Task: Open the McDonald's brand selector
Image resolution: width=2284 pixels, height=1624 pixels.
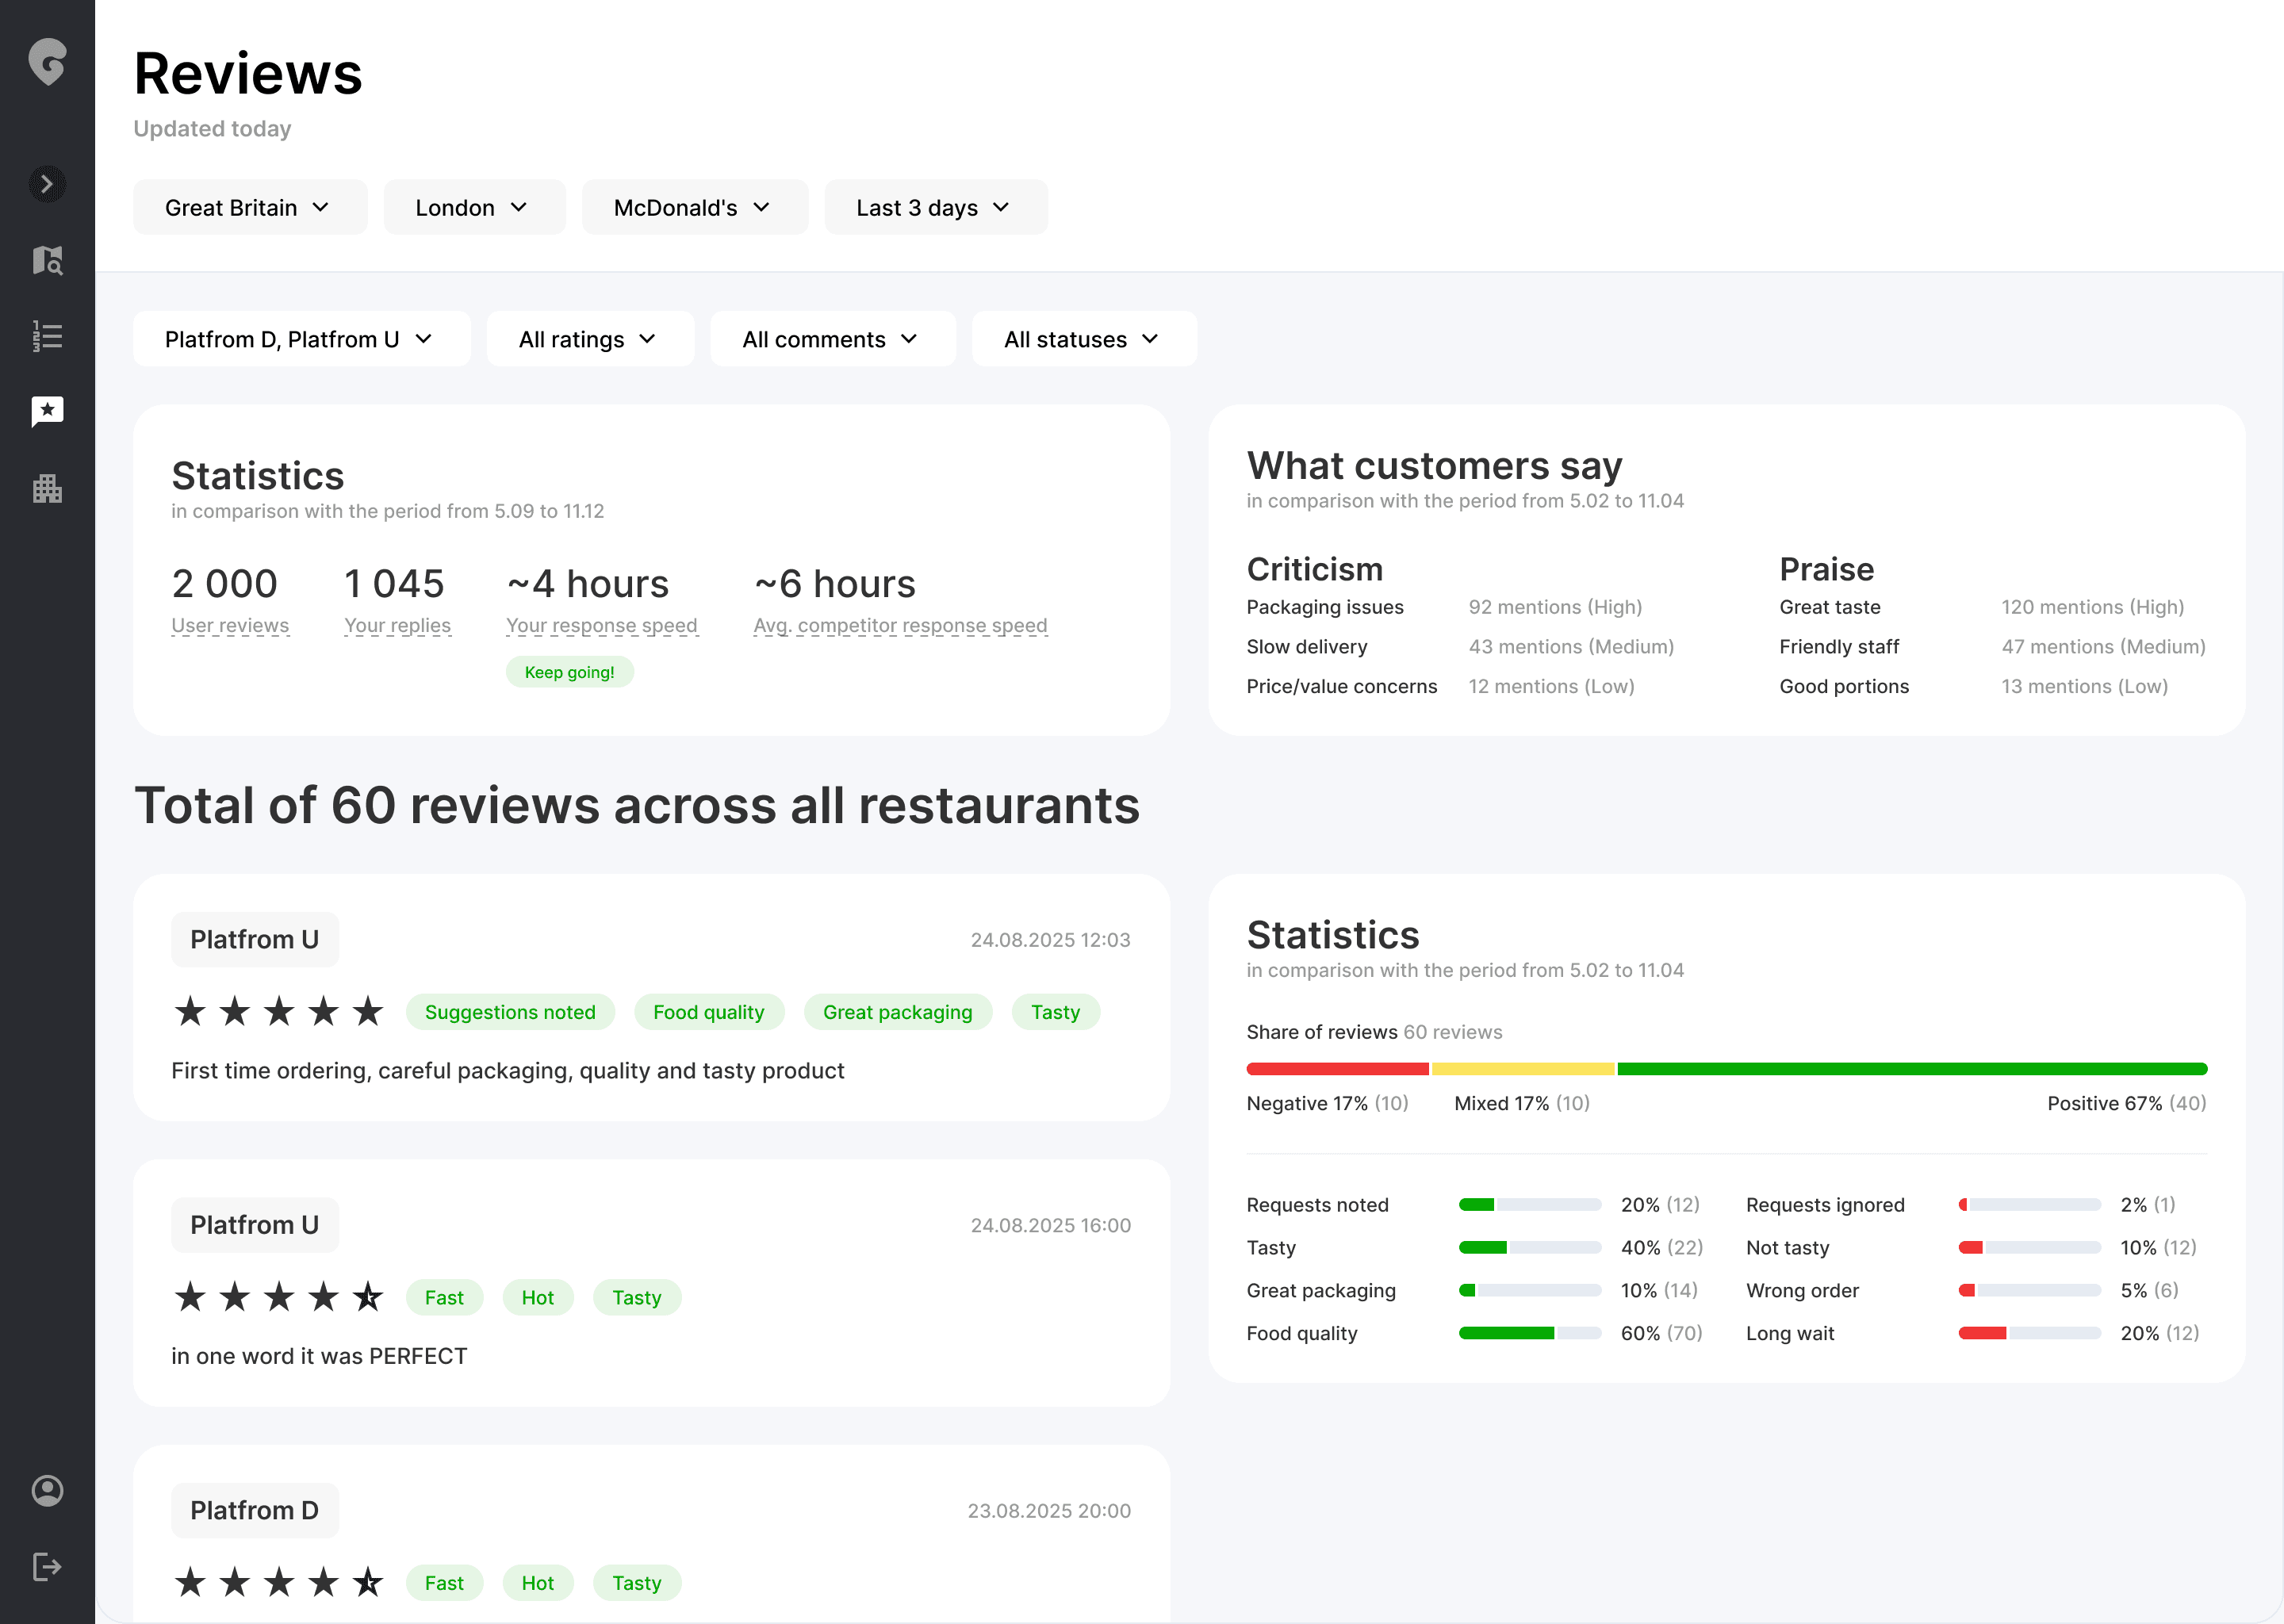Action: [x=694, y=207]
